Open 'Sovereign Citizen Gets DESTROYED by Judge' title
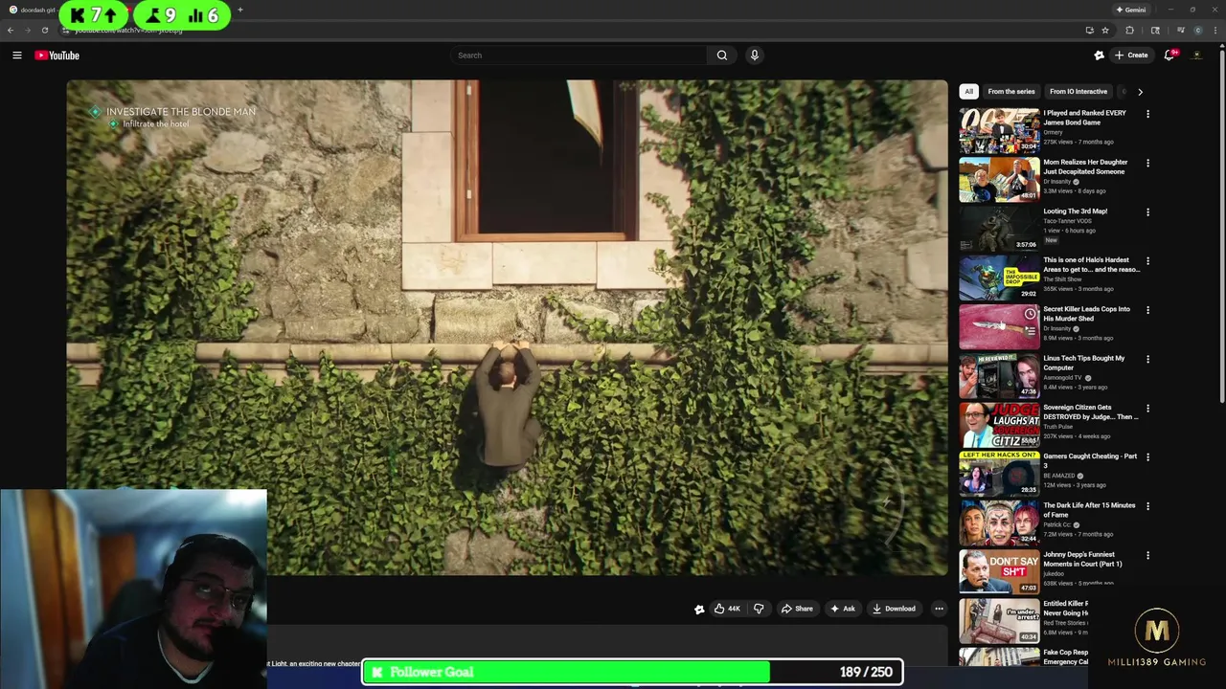 1091,412
